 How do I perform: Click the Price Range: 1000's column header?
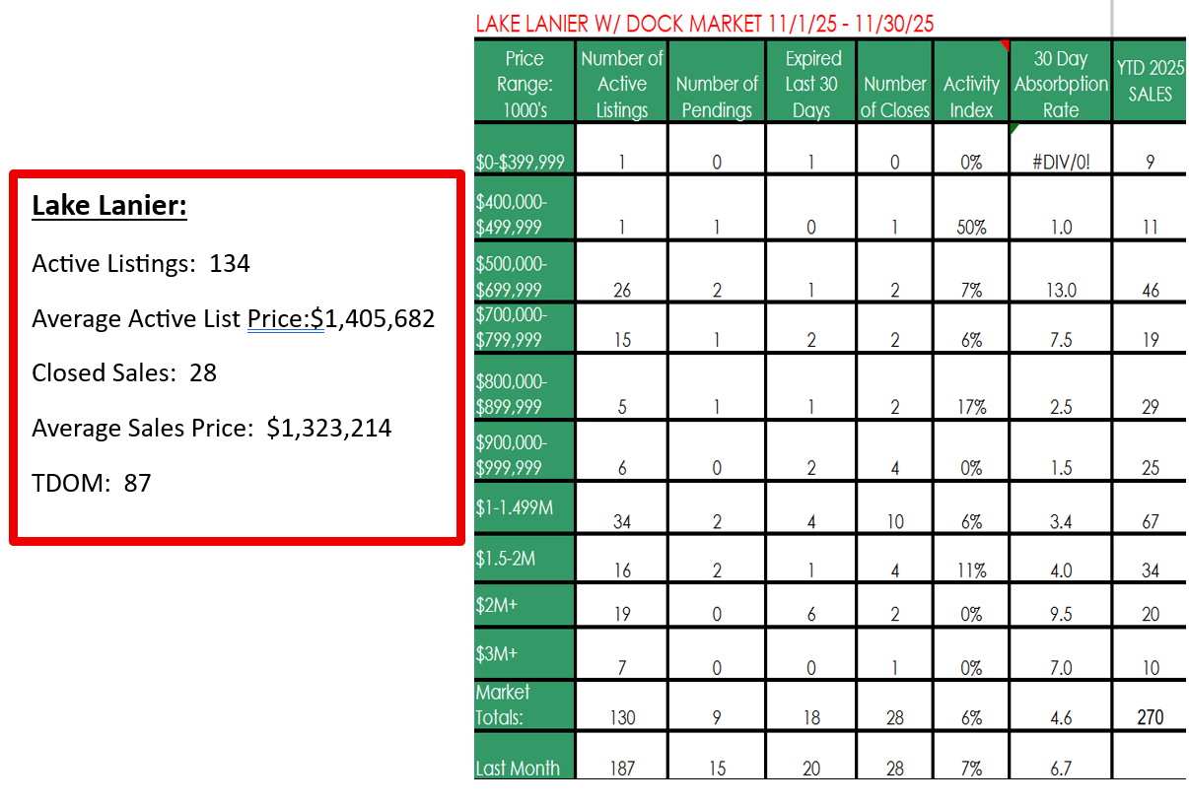[x=524, y=84]
